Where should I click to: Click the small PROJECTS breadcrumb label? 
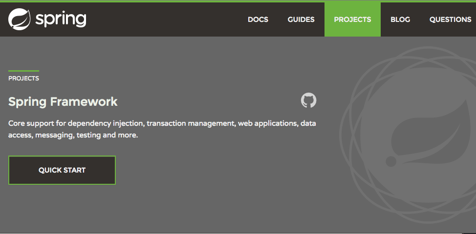[x=23, y=78]
